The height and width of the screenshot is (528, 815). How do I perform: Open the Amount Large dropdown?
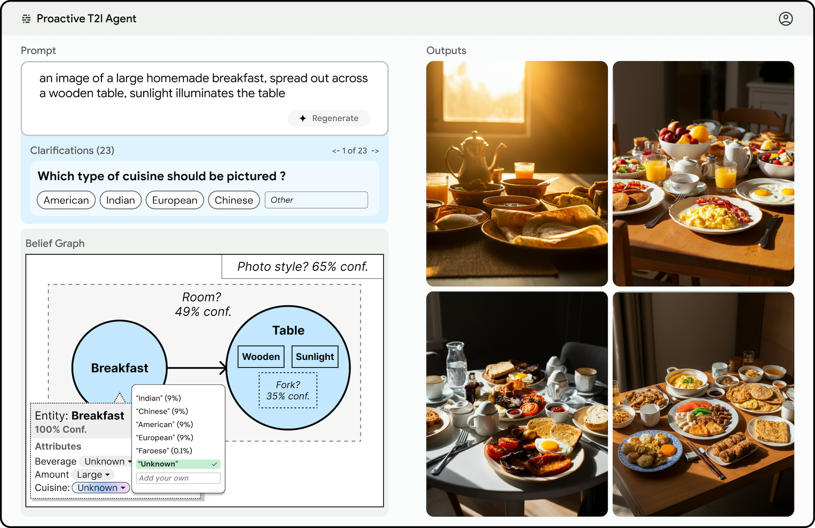pos(93,475)
